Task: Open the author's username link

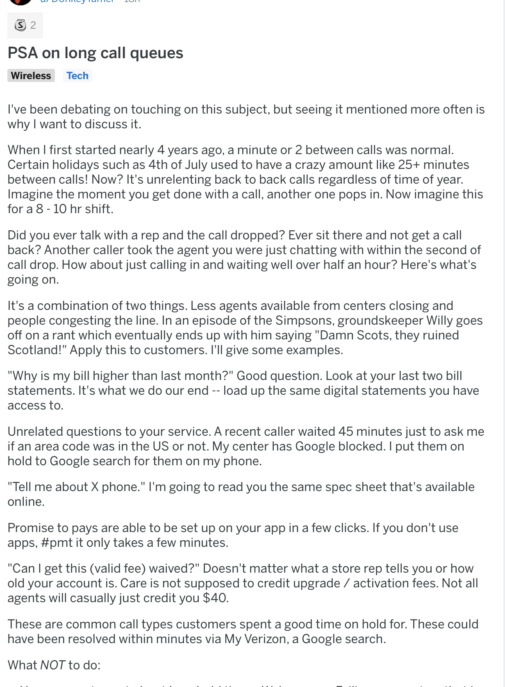Action: [77, 2]
